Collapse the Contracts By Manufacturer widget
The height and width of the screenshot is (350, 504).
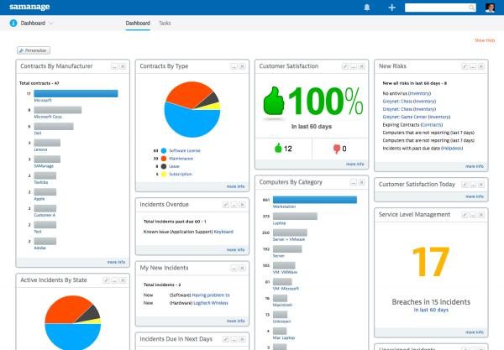tap(114, 65)
